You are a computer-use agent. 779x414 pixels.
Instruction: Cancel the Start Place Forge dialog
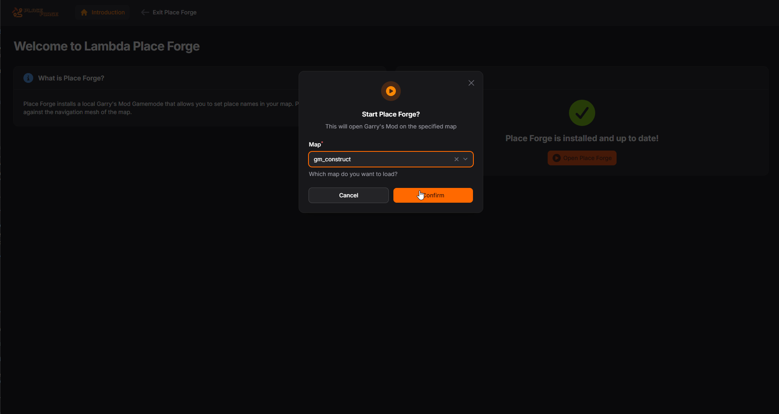click(x=348, y=195)
